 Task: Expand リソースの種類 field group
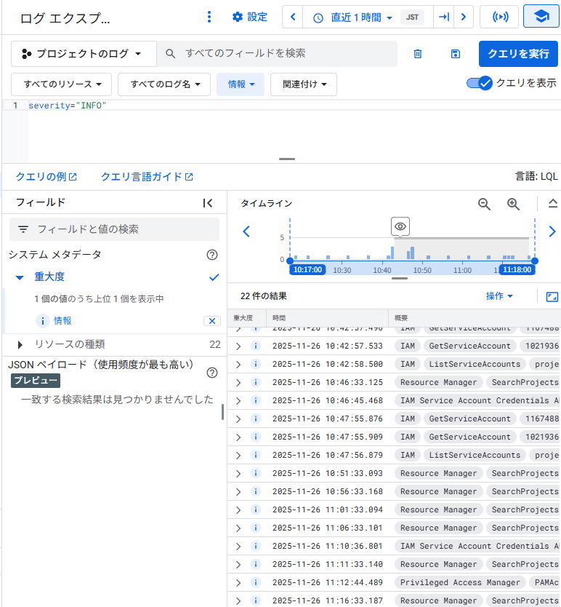point(20,344)
